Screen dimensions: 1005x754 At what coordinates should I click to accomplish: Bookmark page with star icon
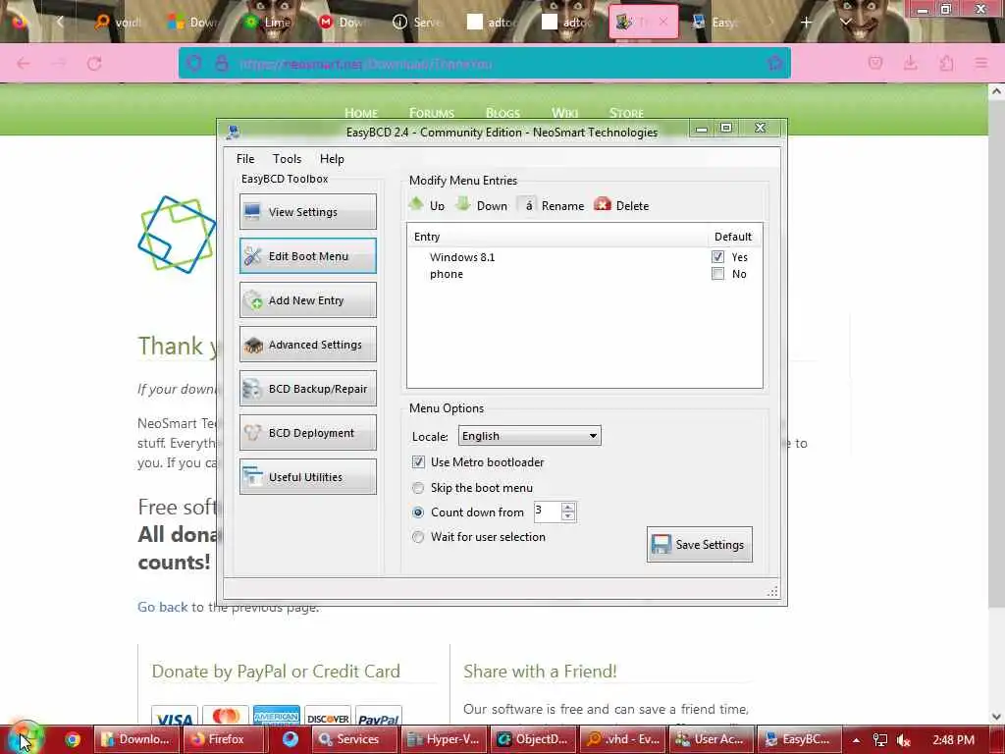[774, 63]
